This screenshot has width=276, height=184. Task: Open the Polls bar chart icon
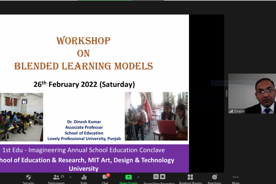coord(84,177)
